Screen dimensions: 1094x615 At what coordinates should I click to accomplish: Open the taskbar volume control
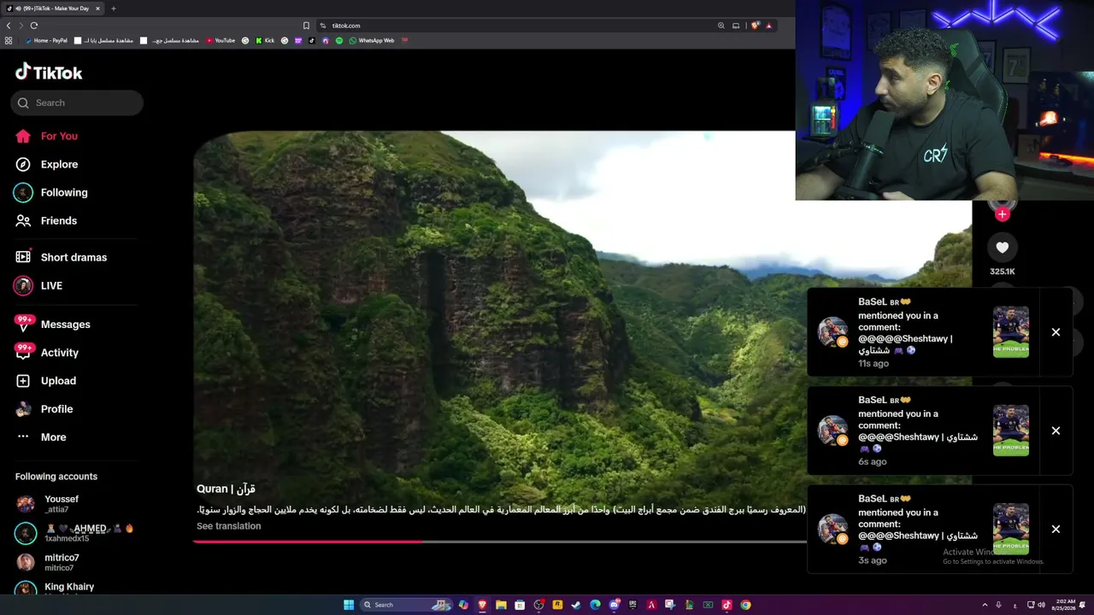coord(1041,605)
